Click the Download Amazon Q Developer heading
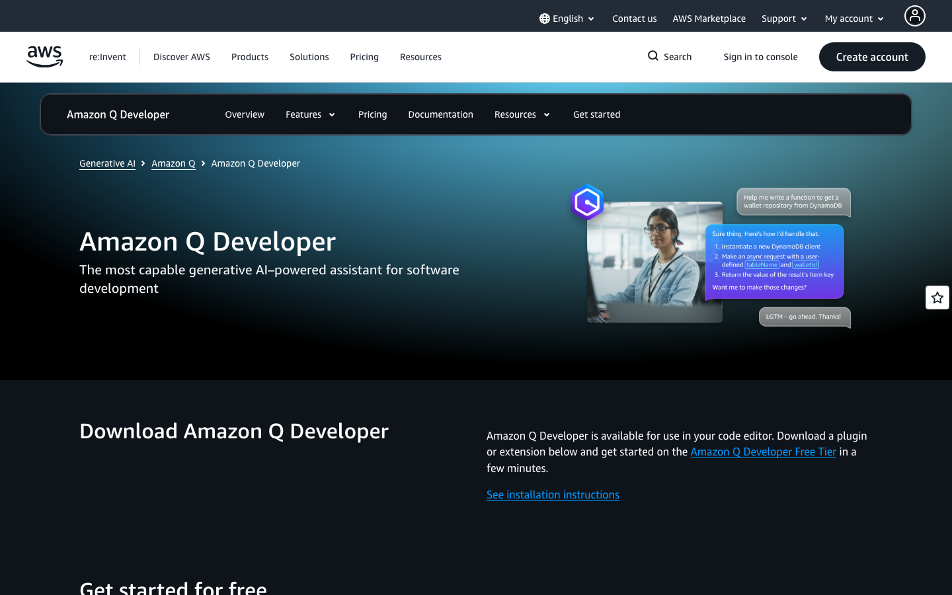 pyautogui.click(x=234, y=431)
